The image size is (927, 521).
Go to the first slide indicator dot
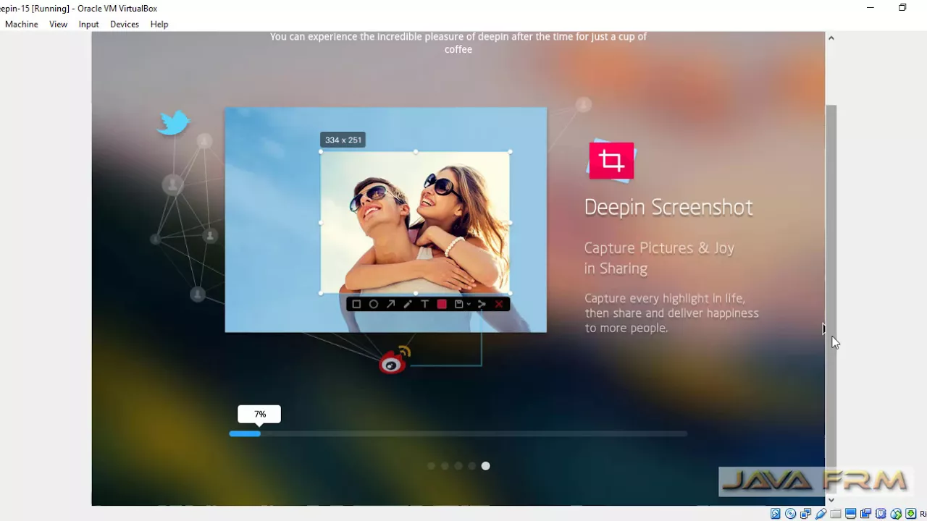(432, 466)
